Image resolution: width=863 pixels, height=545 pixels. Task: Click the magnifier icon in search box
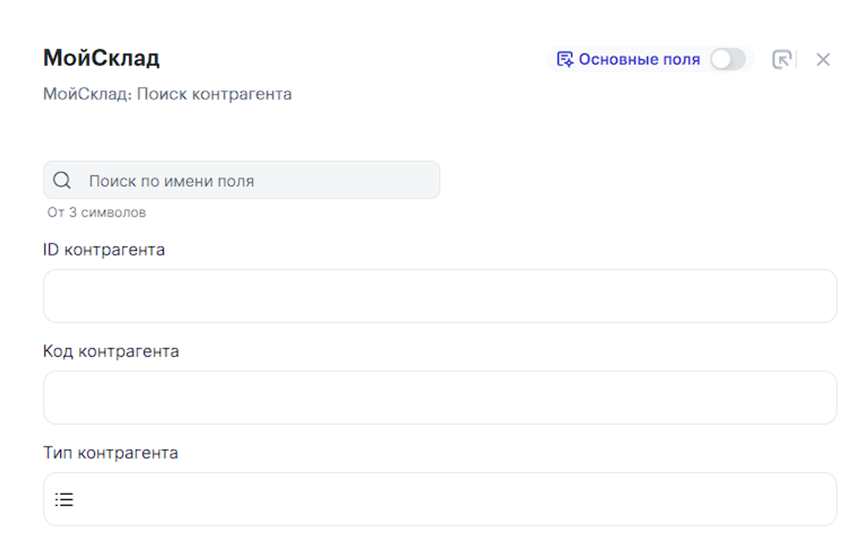(x=62, y=180)
